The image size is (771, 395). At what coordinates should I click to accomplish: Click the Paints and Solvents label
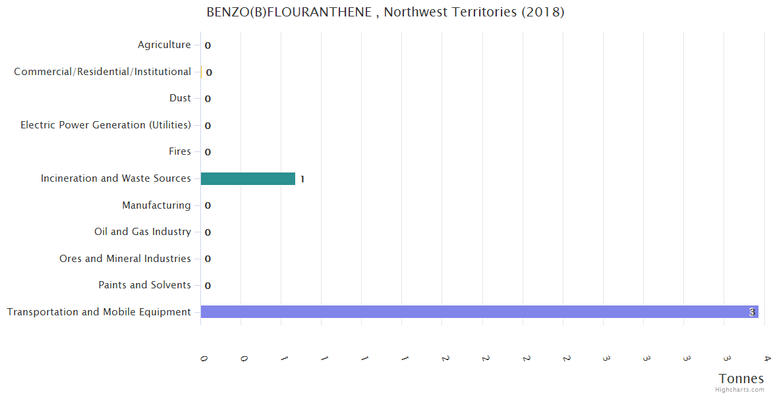click(x=144, y=285)
